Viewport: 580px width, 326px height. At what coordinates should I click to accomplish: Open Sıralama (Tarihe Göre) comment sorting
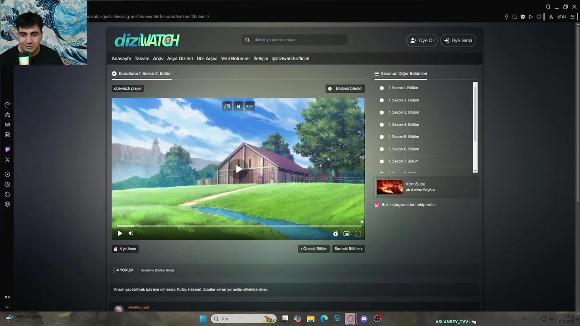[157, 270]
